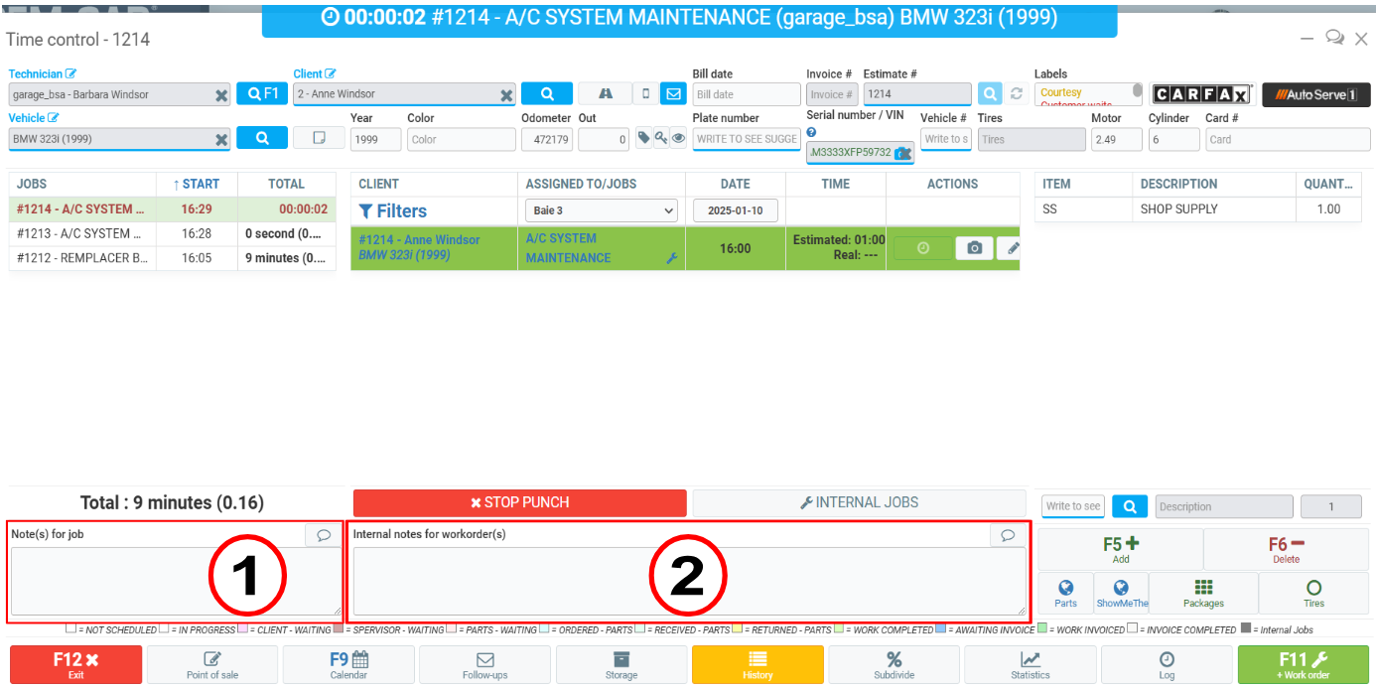Click the mobile phone icon beside Client
This screenshot has width=1376, height=688.
point(646,94)
